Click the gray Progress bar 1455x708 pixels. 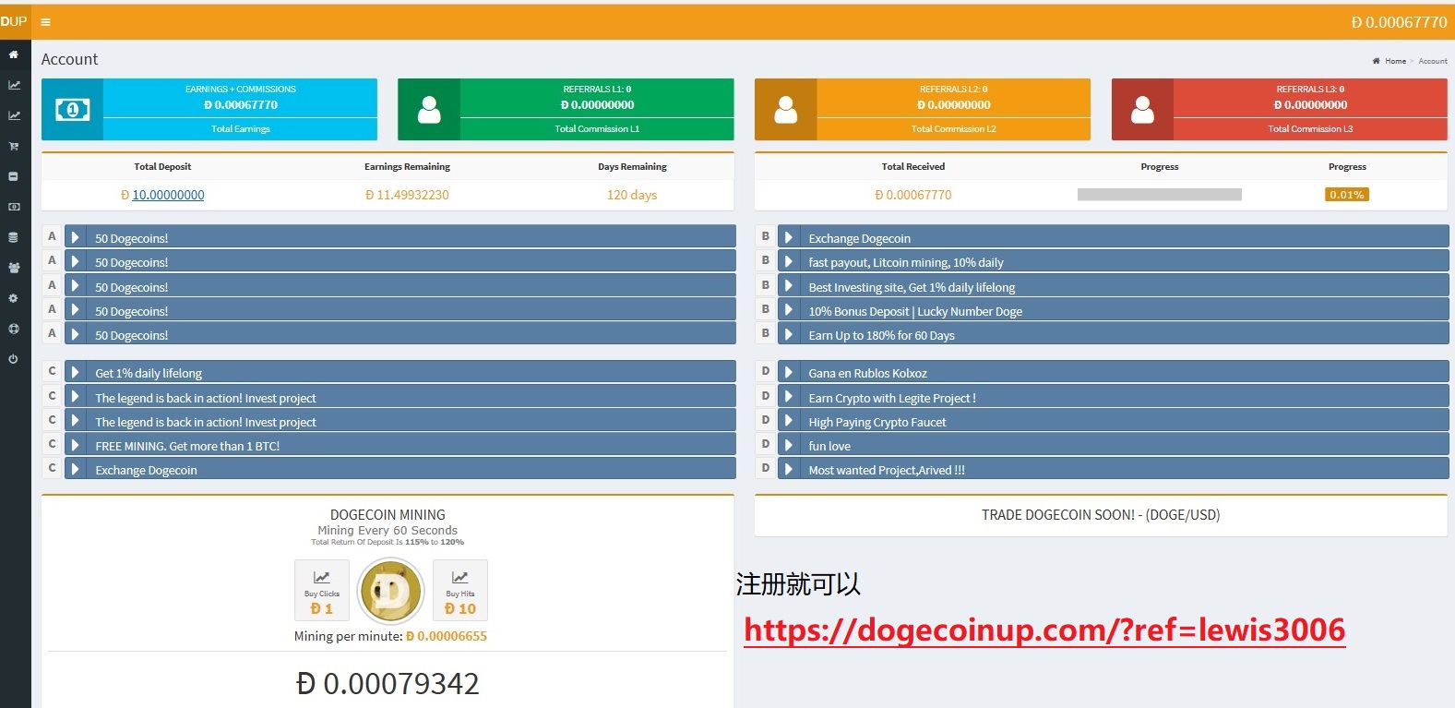click(1160, 195)
